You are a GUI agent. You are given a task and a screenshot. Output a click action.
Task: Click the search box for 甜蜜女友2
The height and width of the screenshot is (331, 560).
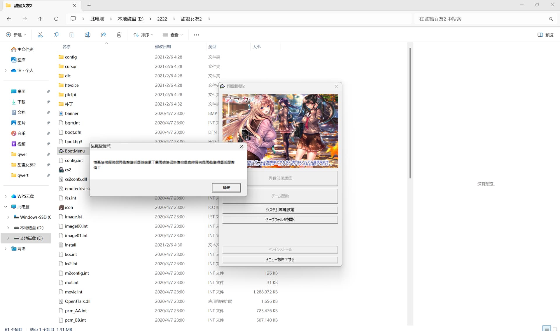coord(481,19)
